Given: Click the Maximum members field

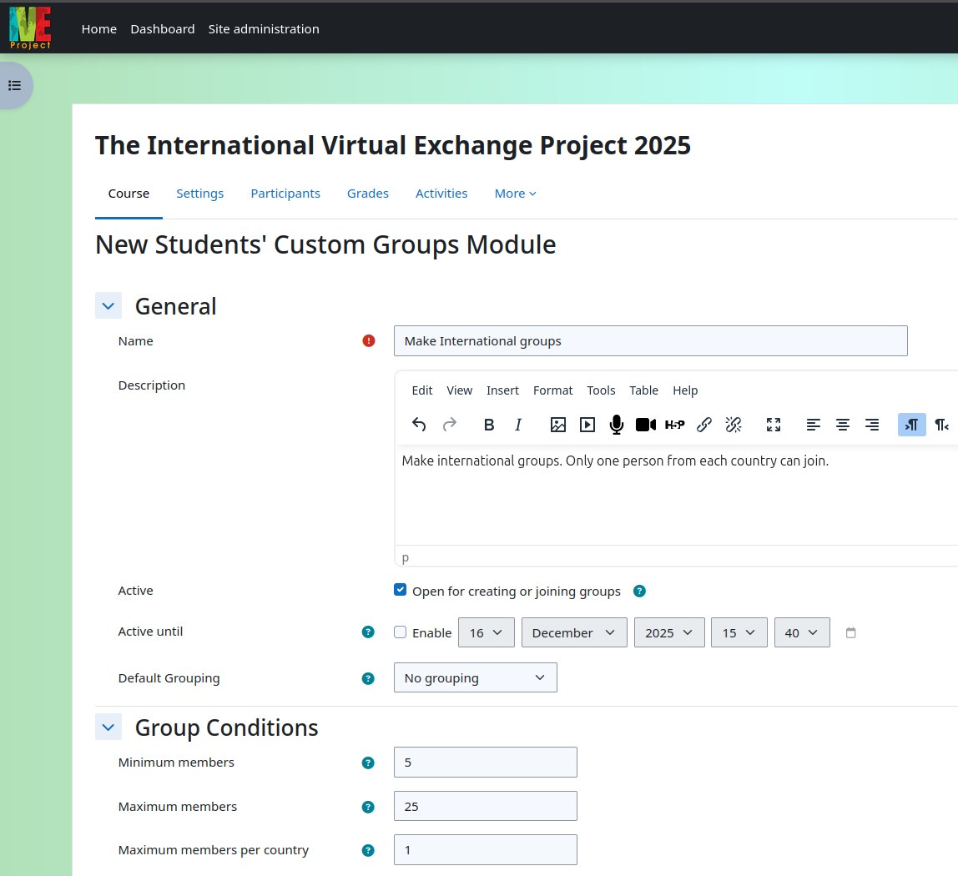Looking at the screenshot, I should click(486, 807).
